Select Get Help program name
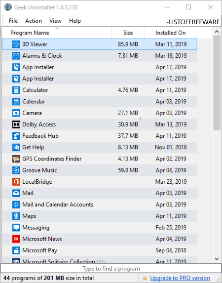This screenshot has width=222, height=283. pyautogui.click(x=33, y=147)
